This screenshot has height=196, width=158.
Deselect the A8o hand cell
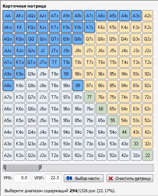click(8, 86)
